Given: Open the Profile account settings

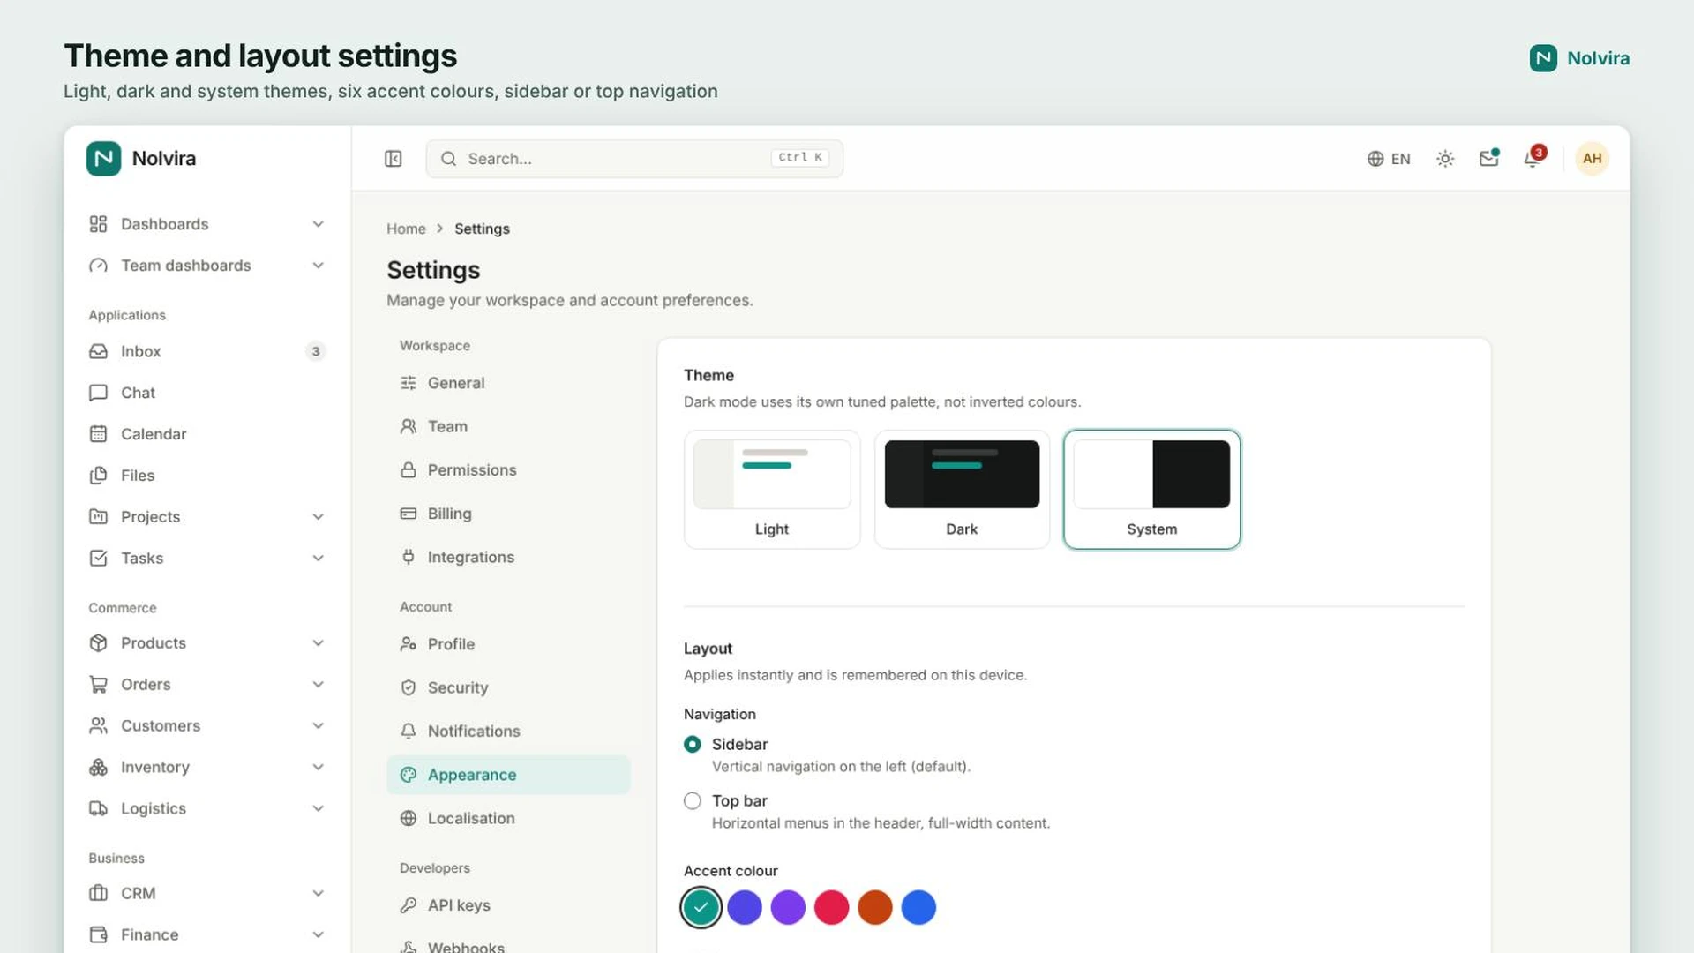Looking at the screenshot, I should pyautogui.click(x=508, y=644).
